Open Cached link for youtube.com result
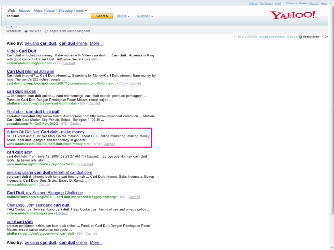 pos(76,124)
